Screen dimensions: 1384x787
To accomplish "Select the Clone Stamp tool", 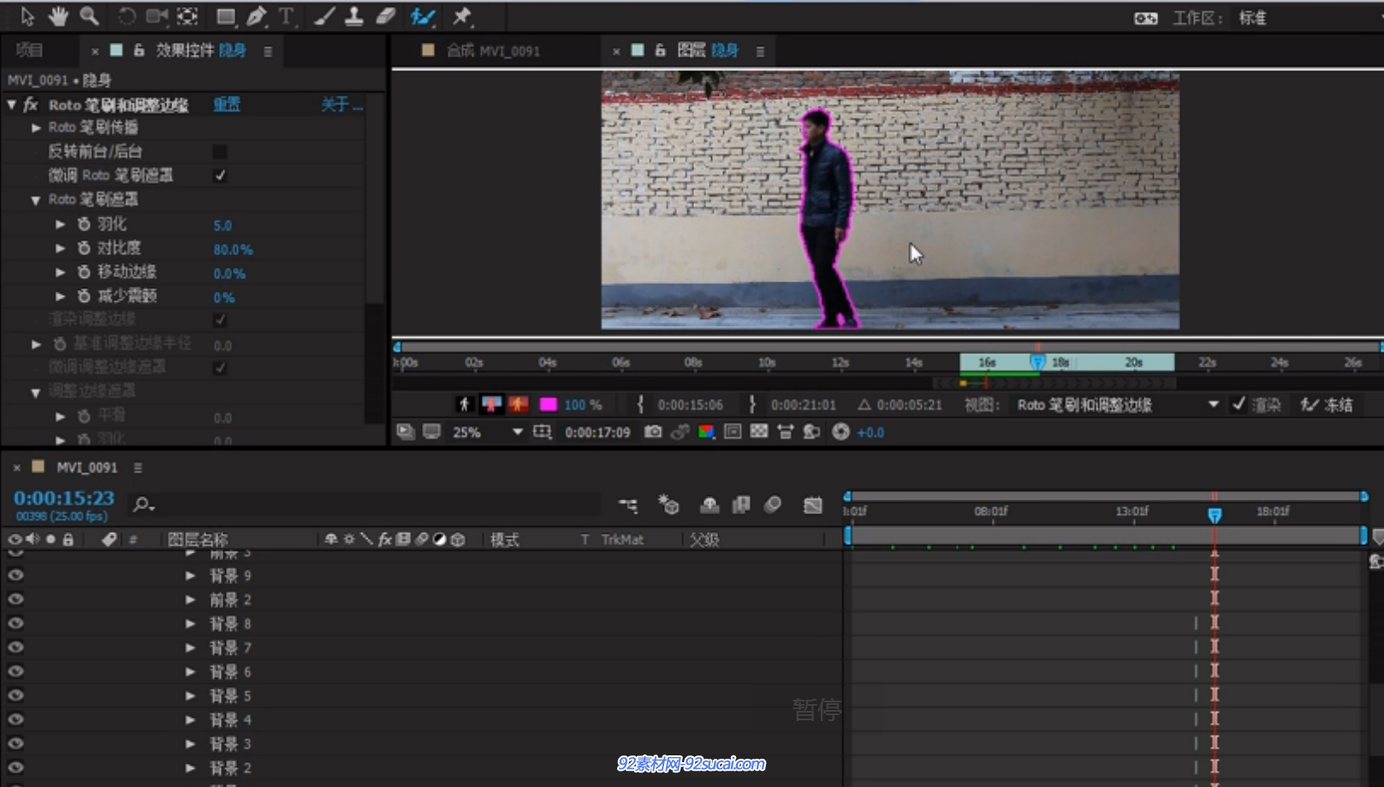I will coord(353,16).
